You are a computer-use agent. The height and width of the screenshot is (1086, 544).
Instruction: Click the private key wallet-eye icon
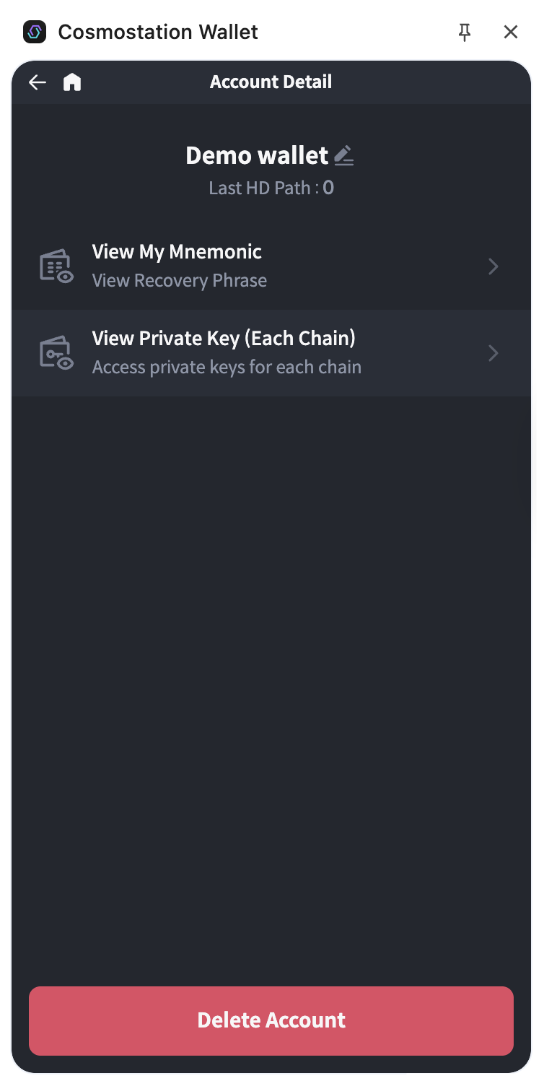tap(56, 353)
